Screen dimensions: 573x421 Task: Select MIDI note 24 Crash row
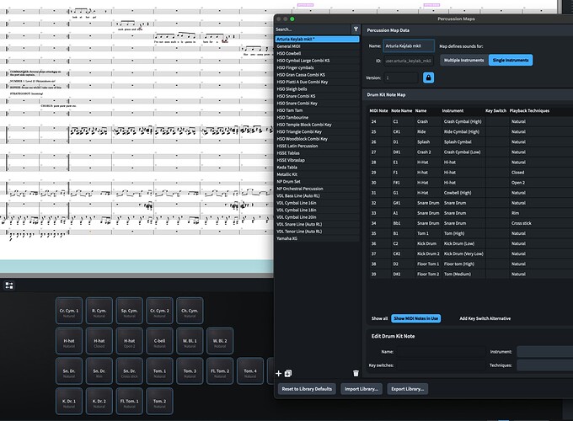pos(471,121)
